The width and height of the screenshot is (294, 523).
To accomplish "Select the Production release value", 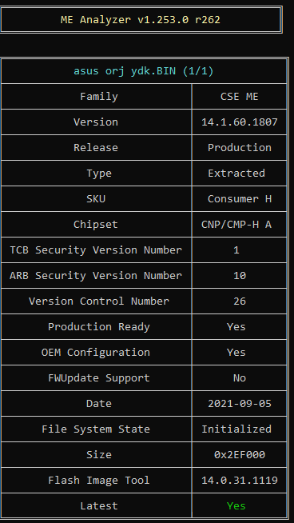I will pos(240,148).
